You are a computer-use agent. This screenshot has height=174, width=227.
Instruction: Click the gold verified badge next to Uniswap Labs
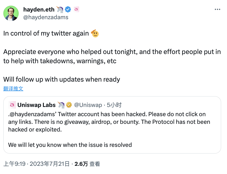[x=69, y=105]
